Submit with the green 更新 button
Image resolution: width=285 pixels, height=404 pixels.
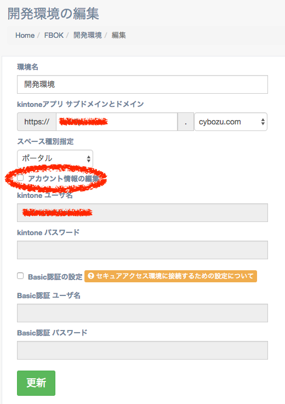[x=36, y=383]
